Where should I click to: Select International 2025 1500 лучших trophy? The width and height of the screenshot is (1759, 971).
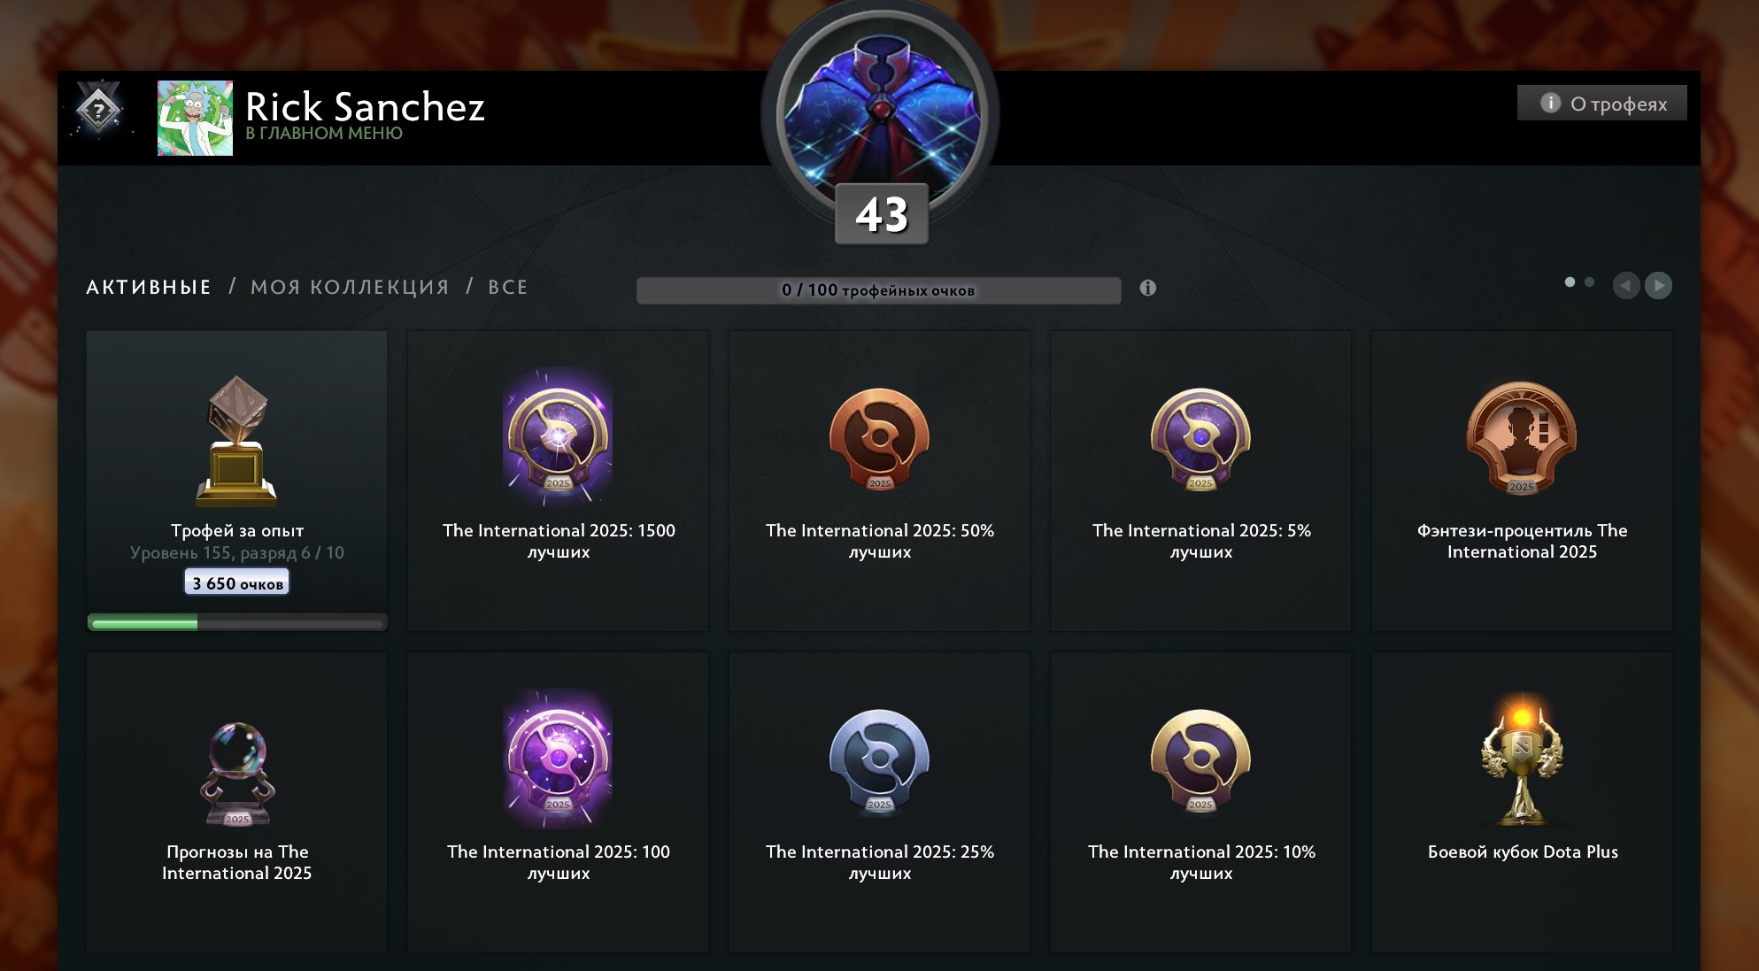pyautogui.click(x=558, y=481)
